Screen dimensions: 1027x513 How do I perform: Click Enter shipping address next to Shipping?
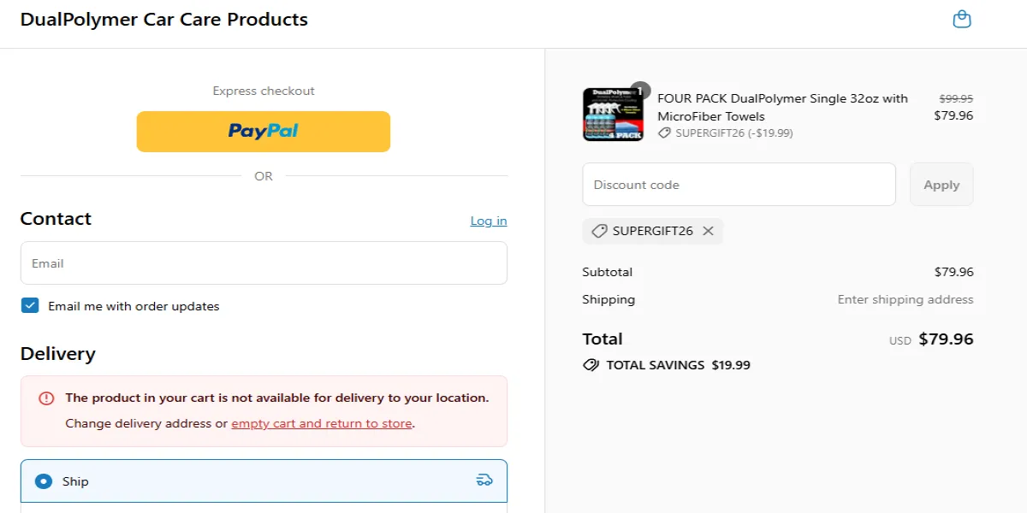click(905, 299)
